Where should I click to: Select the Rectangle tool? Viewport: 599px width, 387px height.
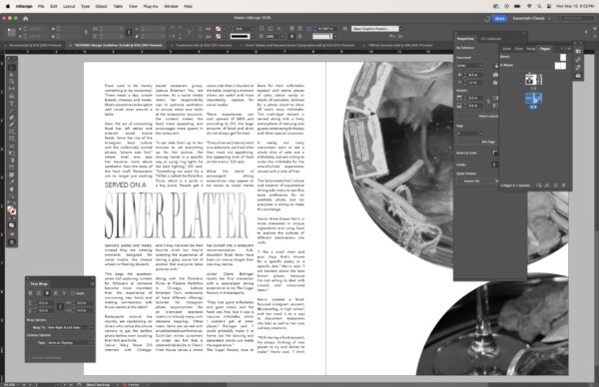12,139
